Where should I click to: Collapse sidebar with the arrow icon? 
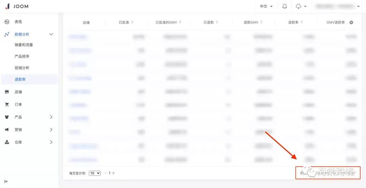click(6, 182)
